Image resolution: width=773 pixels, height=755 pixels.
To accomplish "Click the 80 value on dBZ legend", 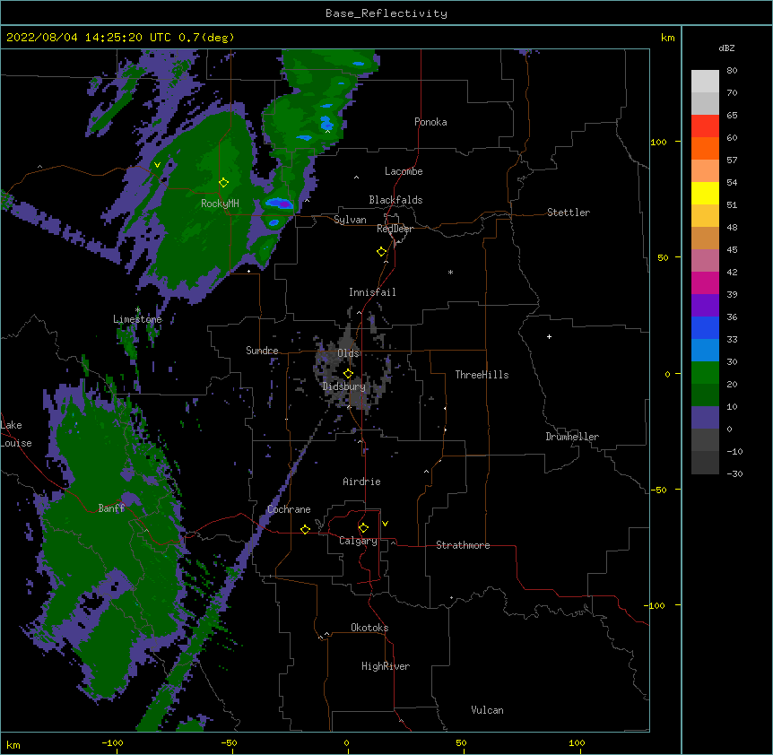I will [732, 71].
